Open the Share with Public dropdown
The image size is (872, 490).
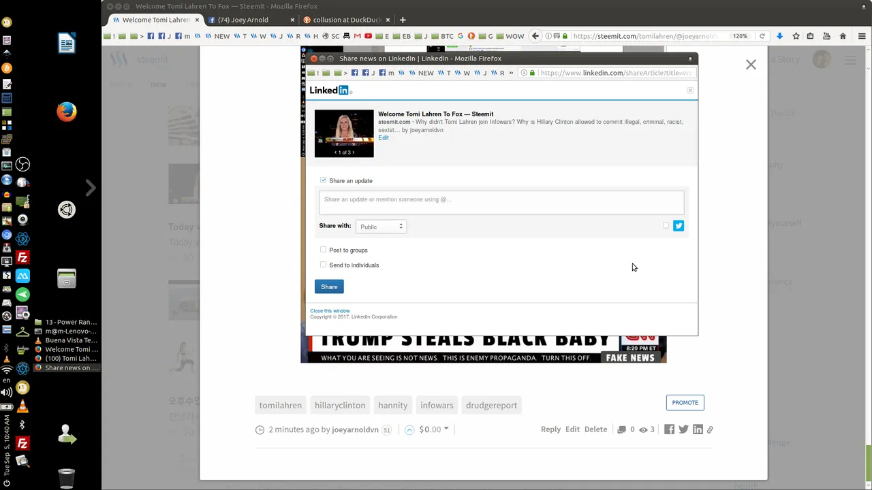381,227
